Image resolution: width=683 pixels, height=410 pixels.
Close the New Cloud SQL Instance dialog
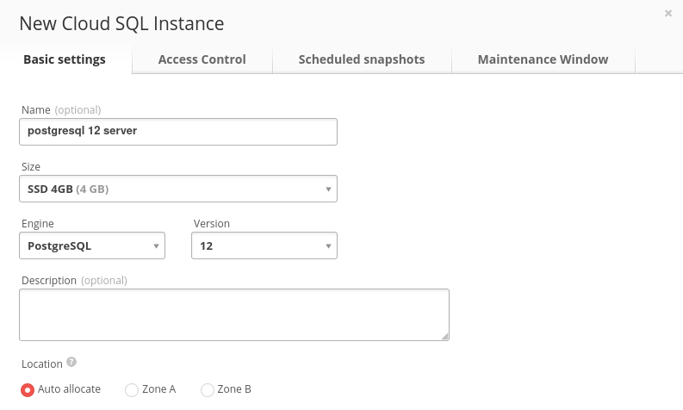668,14
